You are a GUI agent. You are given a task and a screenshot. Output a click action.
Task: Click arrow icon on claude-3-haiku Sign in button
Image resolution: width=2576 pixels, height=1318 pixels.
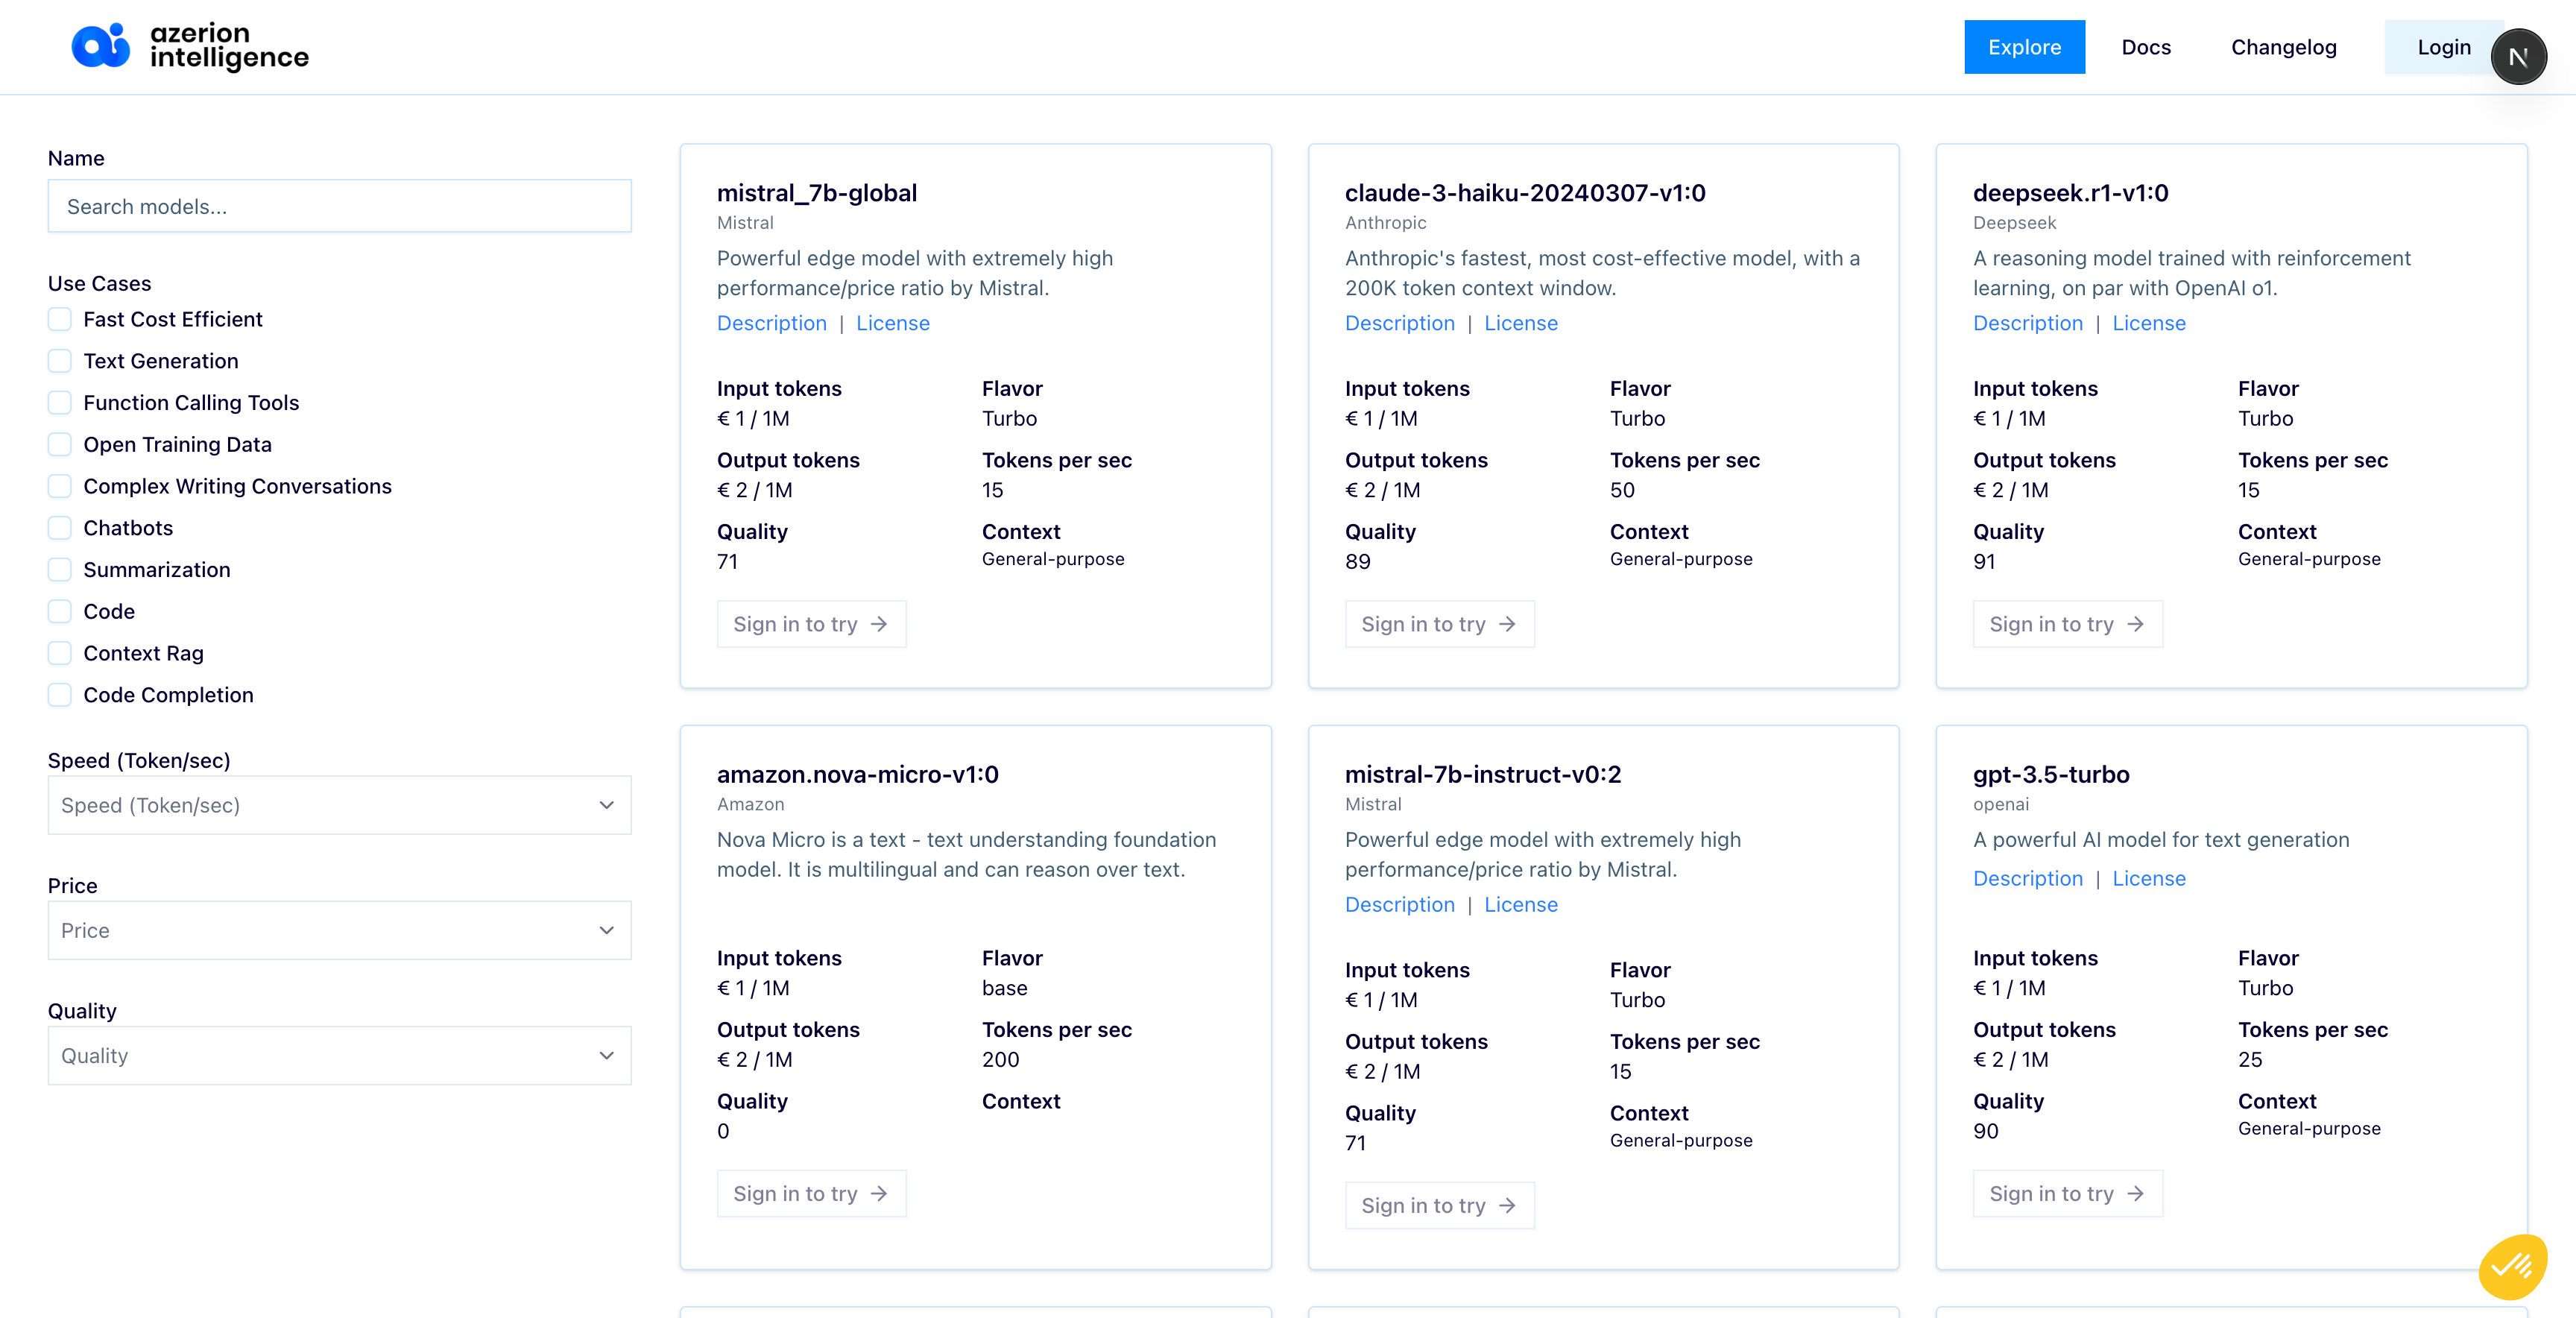(x=1507, y=624)
